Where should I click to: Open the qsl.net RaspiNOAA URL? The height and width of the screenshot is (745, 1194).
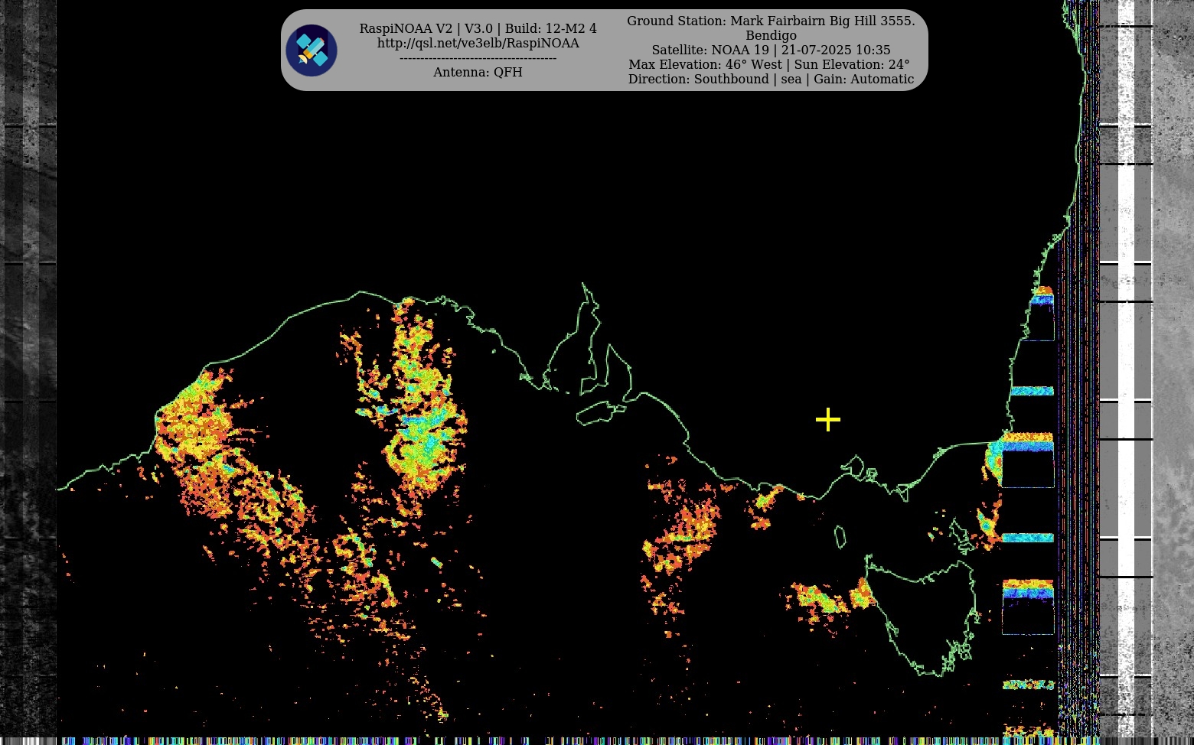coord(478,44)
